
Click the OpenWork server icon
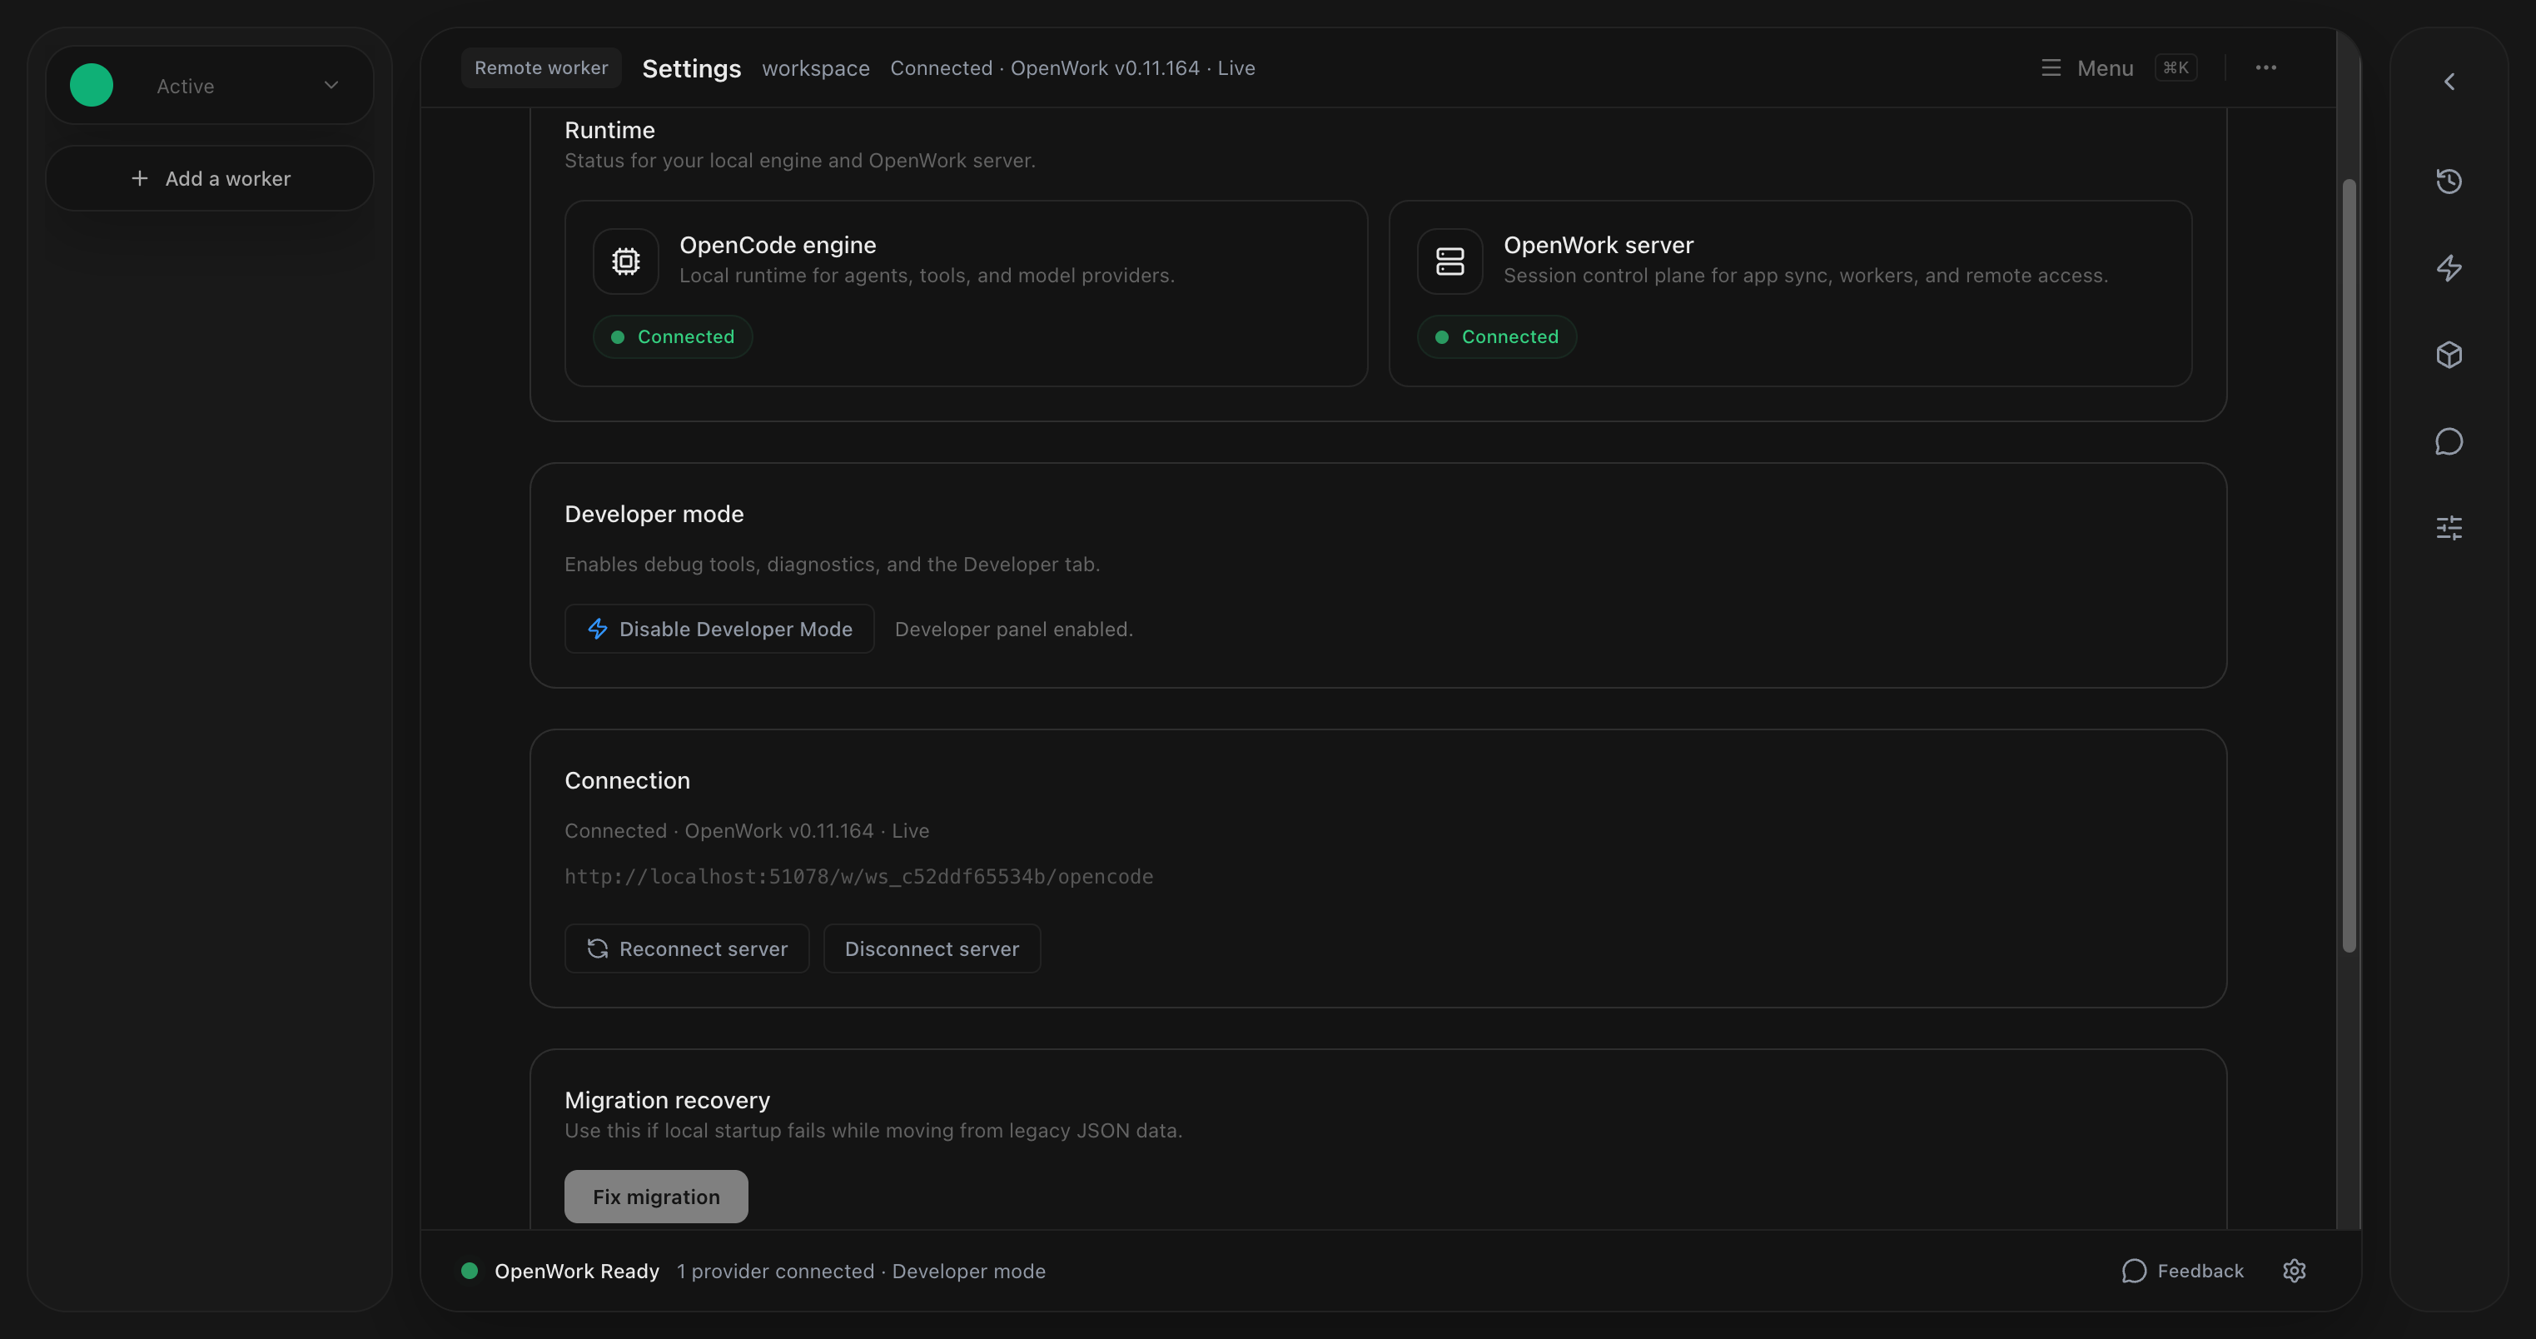[1449, 261]
